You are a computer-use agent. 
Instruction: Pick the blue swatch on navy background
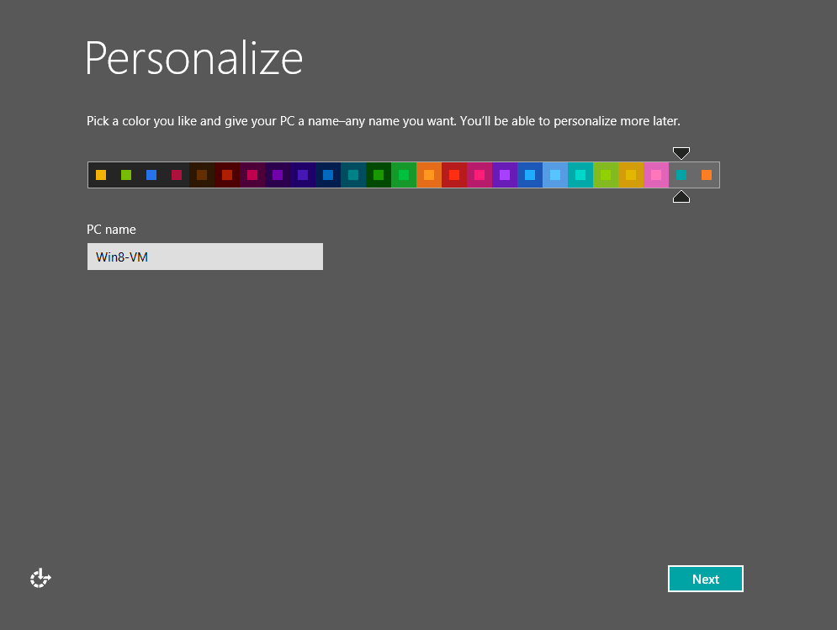click(328, 175)
